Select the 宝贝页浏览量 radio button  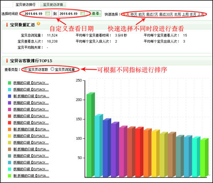[52, 69]
